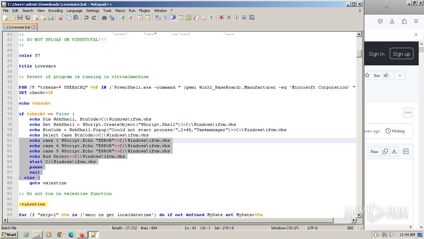Image resolution: width=424 pixels, height=239 pixels.
Task: Save the file using Save toolbar icon
Action: coord(20,18)
